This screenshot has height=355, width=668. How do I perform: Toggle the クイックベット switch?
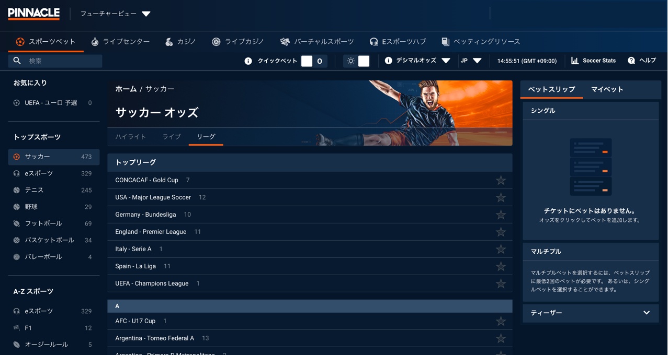314,61
